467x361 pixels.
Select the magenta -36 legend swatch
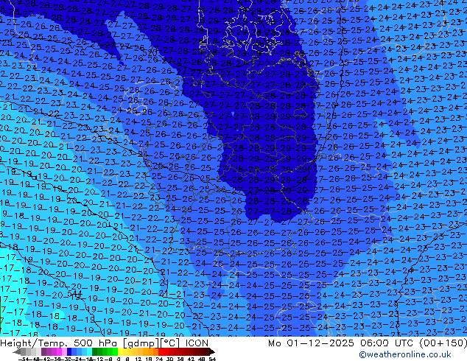tap(59, 351)
